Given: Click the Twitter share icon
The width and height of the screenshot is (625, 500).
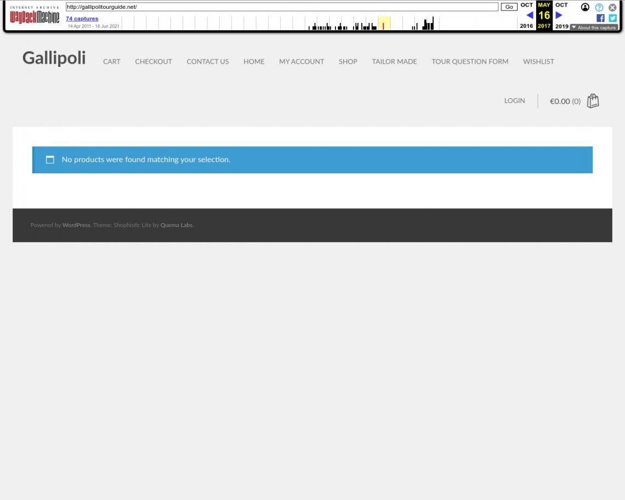Looking at the screenshot, I should tap(612, 18).
